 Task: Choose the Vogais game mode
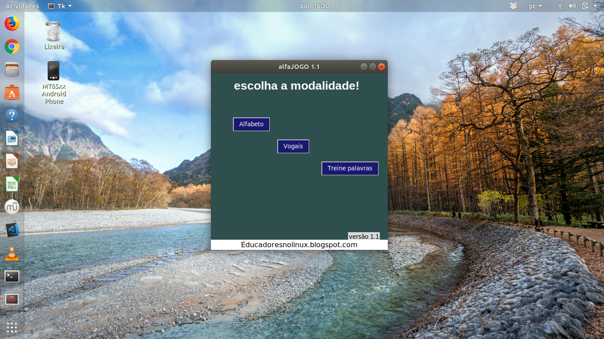point(293,146)
